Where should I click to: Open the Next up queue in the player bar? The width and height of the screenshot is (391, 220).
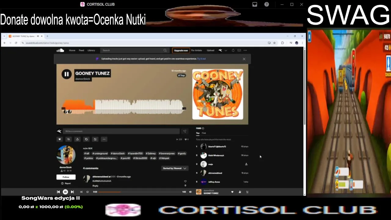(247, 192)
